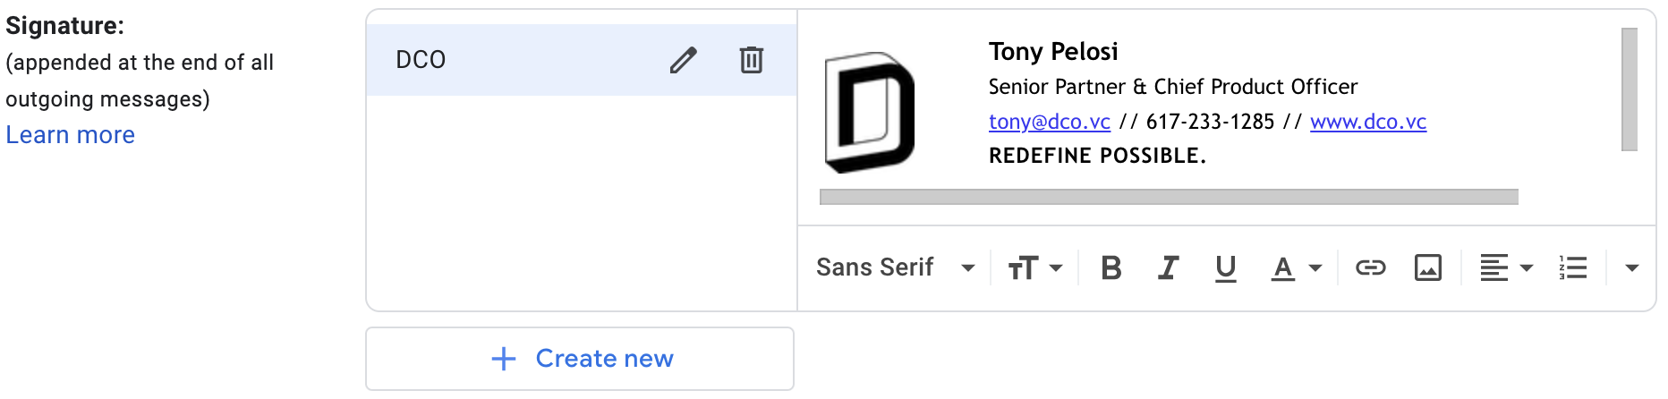Toggle bold formatting

tap(1111, 267)
